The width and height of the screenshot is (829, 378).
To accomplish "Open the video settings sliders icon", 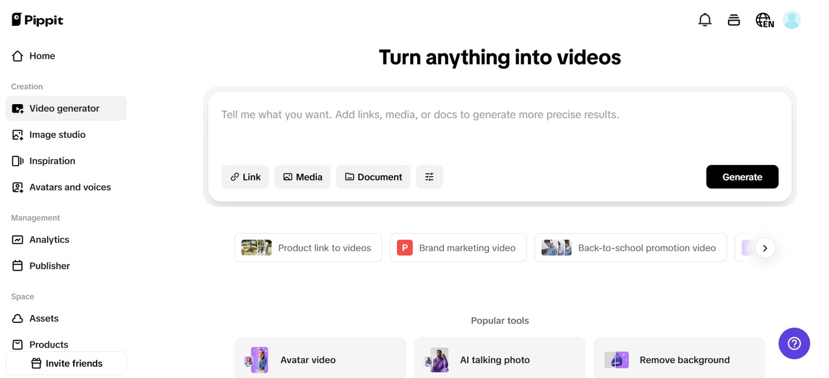I will click(x=429, y=177).
